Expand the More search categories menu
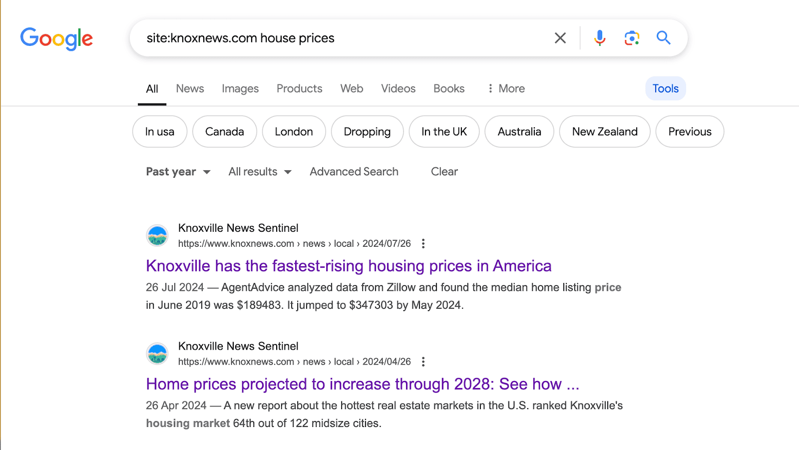This screenshot has width=799, height=450. coord(505,88)
